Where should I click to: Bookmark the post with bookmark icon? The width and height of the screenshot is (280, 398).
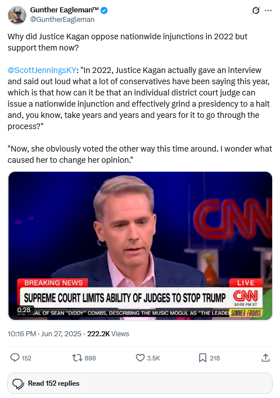click(202, 358)
